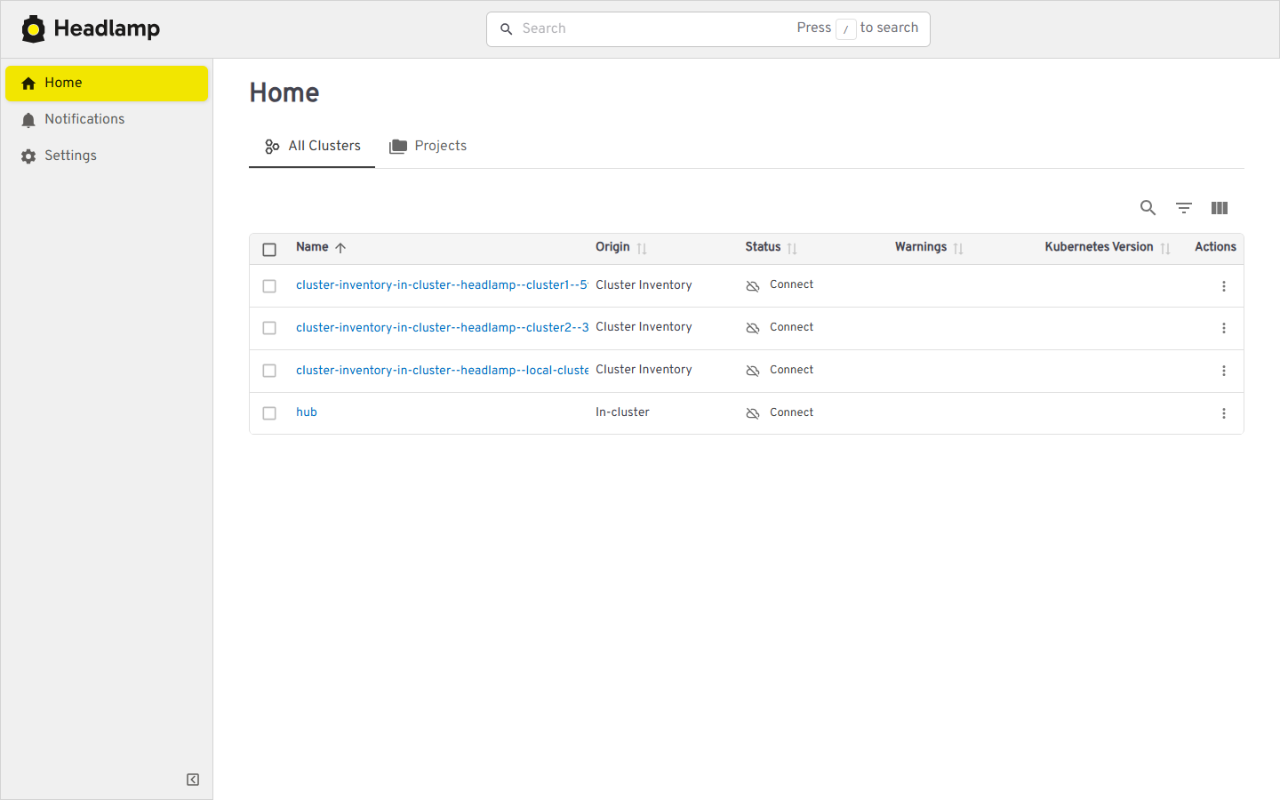This screenshot has height=800, width=1280.
Task: Switch to the All Clusters tab
Action: pos(312,146)
